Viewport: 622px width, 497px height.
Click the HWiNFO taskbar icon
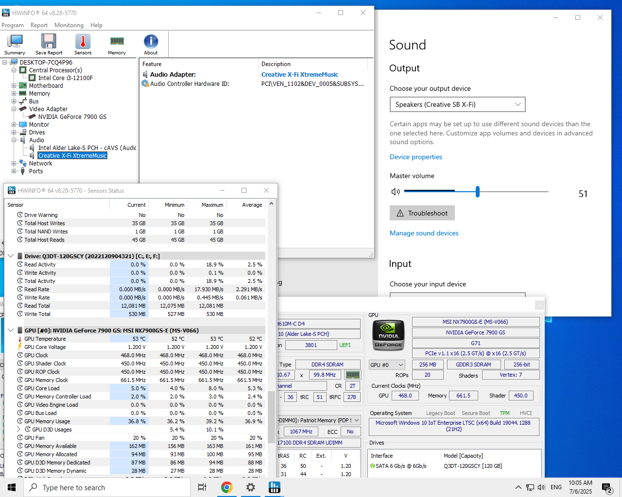[x=275, y=487]
